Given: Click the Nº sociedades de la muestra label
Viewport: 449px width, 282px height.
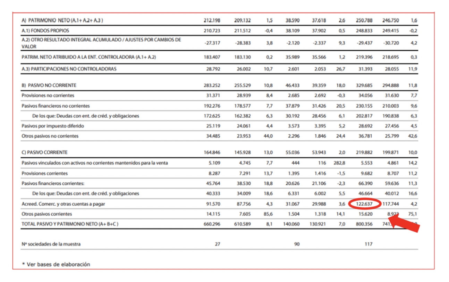Looking at the screenshot, I should pos(51,244).
